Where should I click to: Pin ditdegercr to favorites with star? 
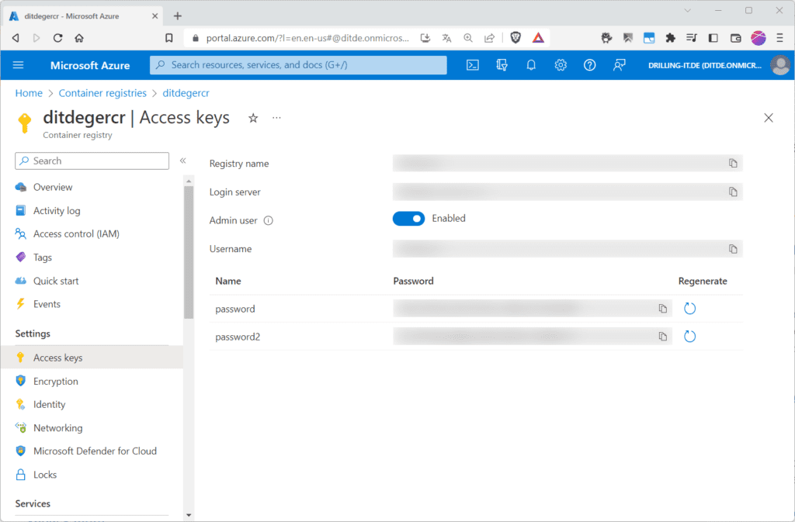[253, 118]
